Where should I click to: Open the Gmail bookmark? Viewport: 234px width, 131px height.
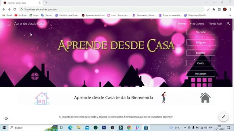7,15
